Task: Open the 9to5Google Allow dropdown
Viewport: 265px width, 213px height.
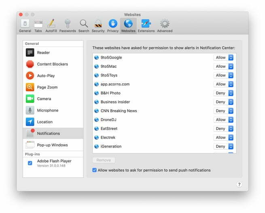Action: click(223, 57)
